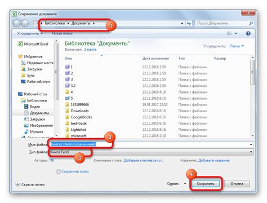
Task: Open the view mode dropdown arrow
Action: (235, 33)
